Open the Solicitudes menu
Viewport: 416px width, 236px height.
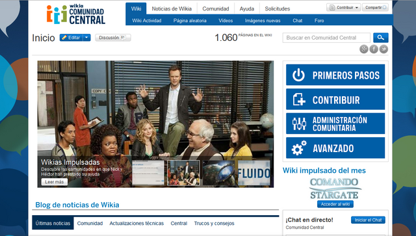278,8
